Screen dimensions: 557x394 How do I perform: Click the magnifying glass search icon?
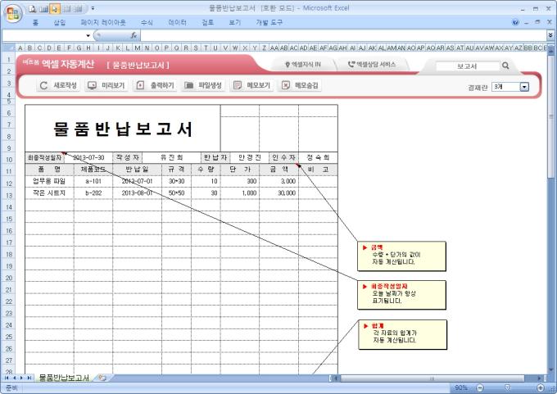(505, 66)
